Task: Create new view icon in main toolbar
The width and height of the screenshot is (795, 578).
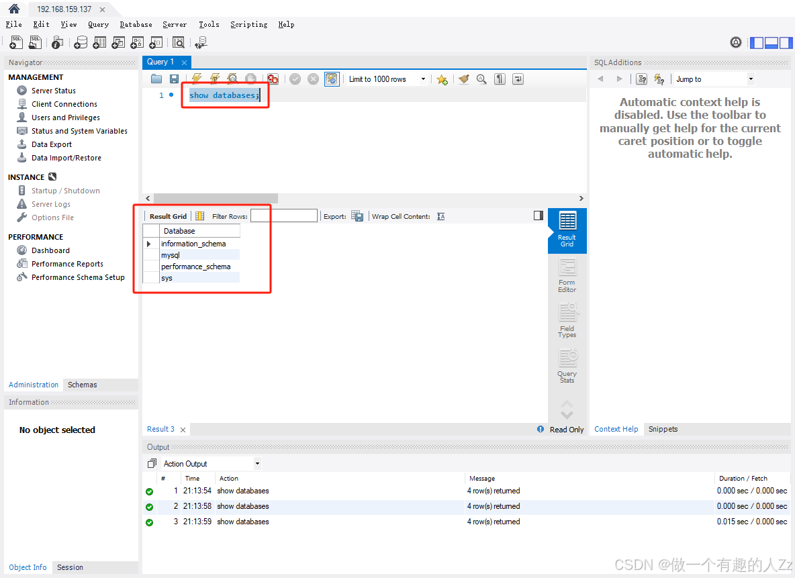Action: tap(118, 42)
